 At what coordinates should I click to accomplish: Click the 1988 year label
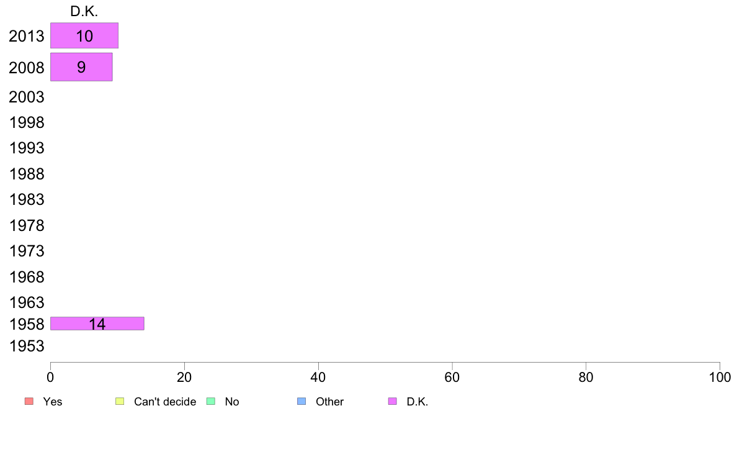[26, 174]
